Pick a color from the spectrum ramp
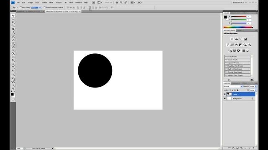 238,27
